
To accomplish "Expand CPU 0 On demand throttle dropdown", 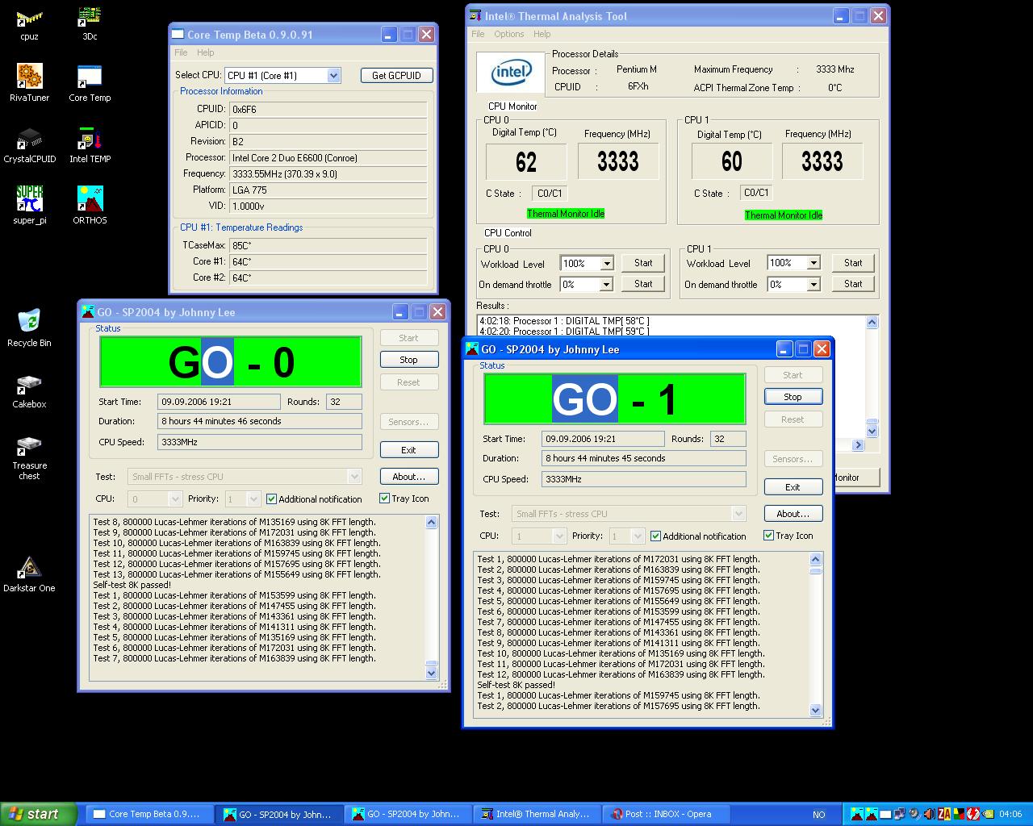I will [607, 284].
